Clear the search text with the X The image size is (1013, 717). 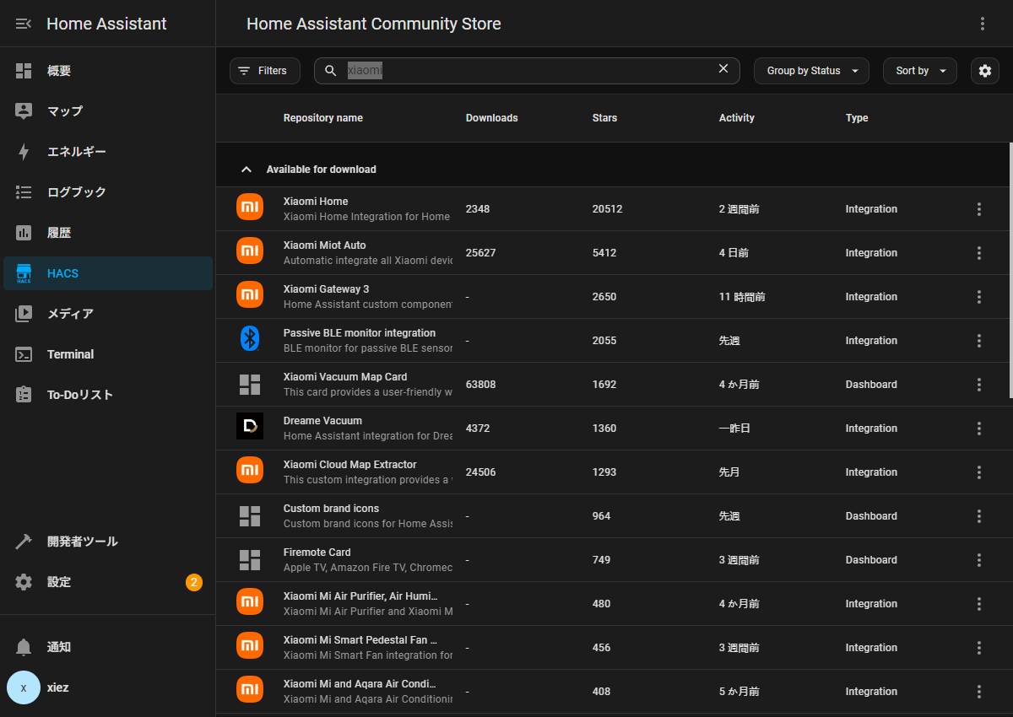tap(723, 69)
